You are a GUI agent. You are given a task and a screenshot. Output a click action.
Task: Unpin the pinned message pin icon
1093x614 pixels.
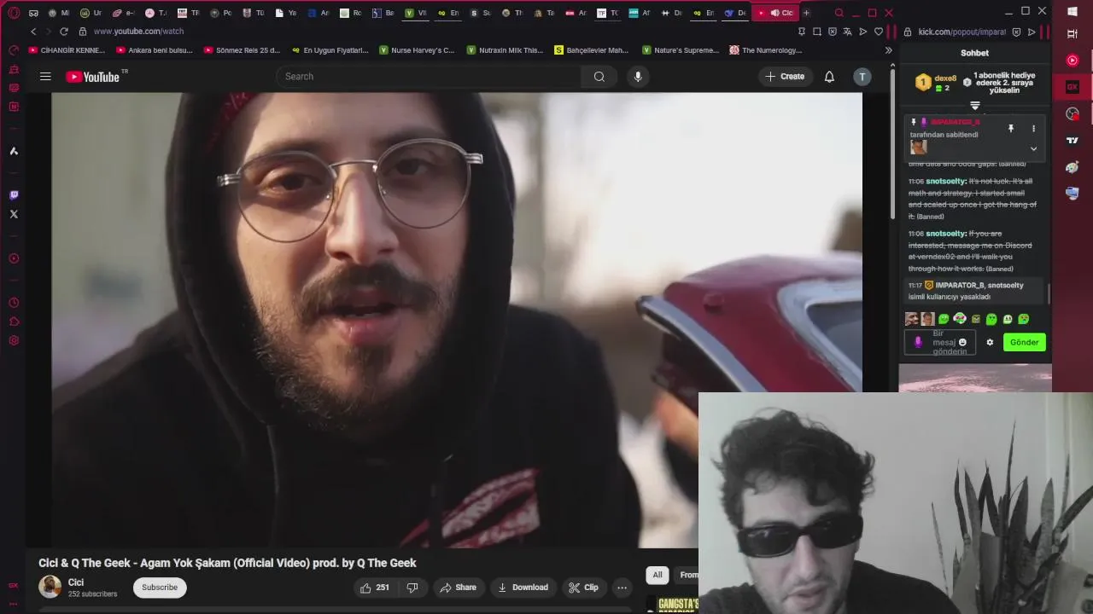pyautogui.click(x=1011, y=129)
